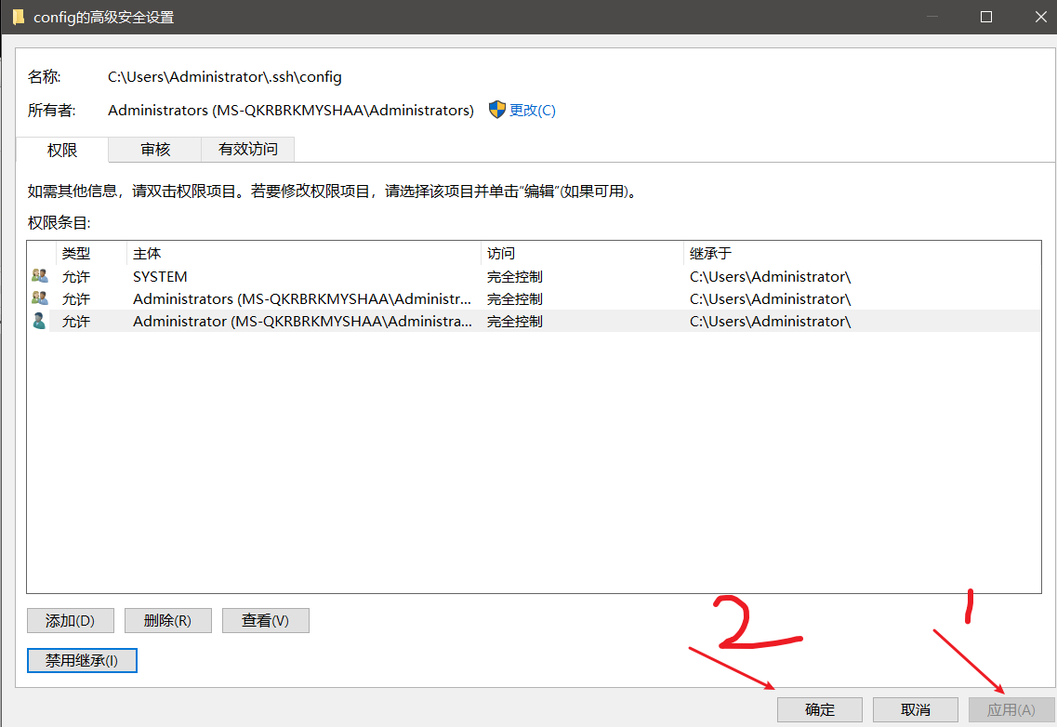Click the 删除(R) button
The image size is (1057, 727).
click(167, 620)
